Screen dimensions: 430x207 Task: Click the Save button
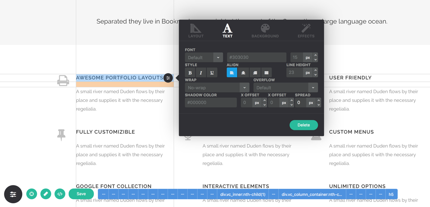[81, 194]
